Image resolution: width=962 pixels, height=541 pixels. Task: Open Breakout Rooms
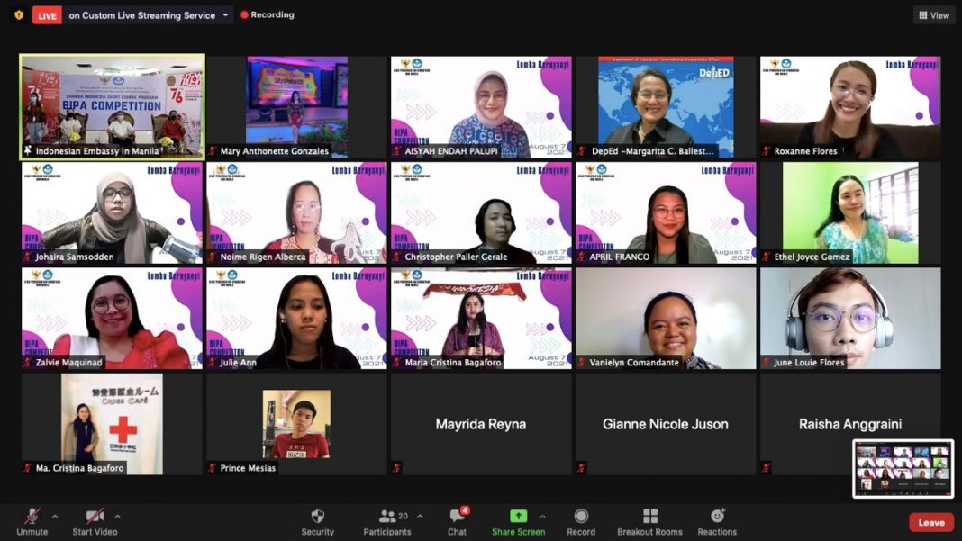[649, 517]
